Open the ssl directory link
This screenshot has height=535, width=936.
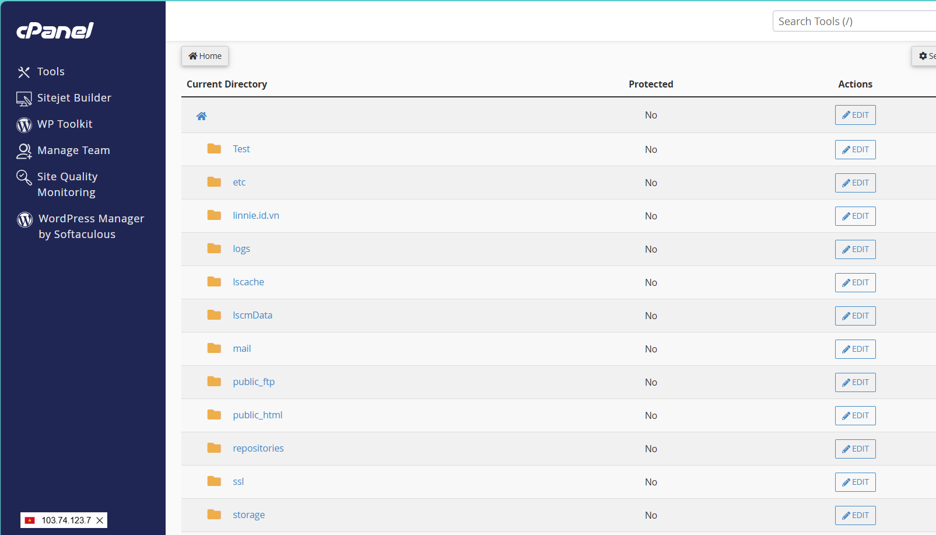[239, 481]
